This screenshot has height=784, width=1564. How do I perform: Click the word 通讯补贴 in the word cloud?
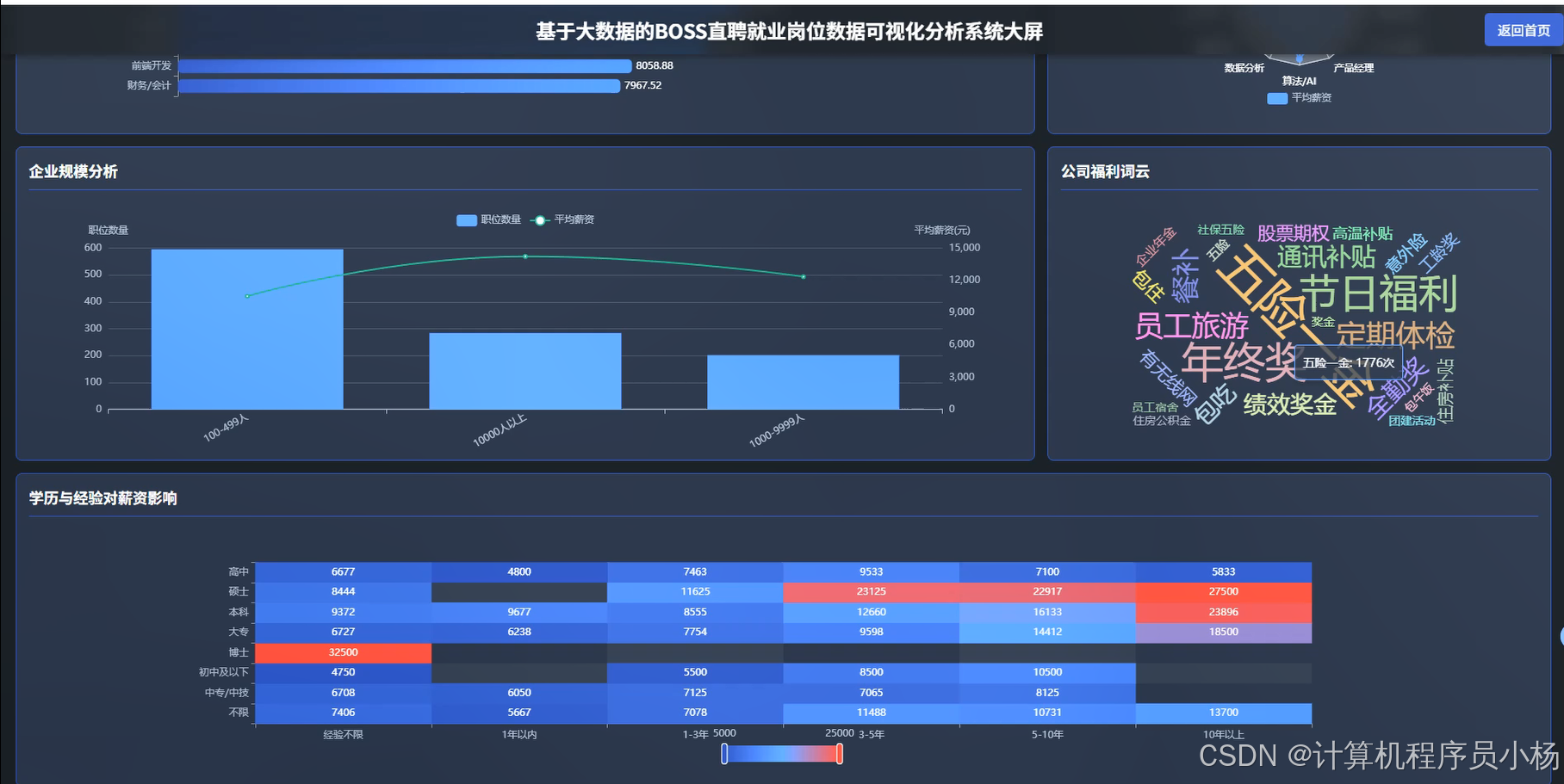[1325, 257]
